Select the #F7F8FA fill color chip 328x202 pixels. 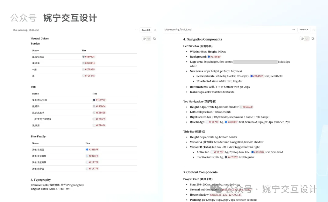pos(99,125)
